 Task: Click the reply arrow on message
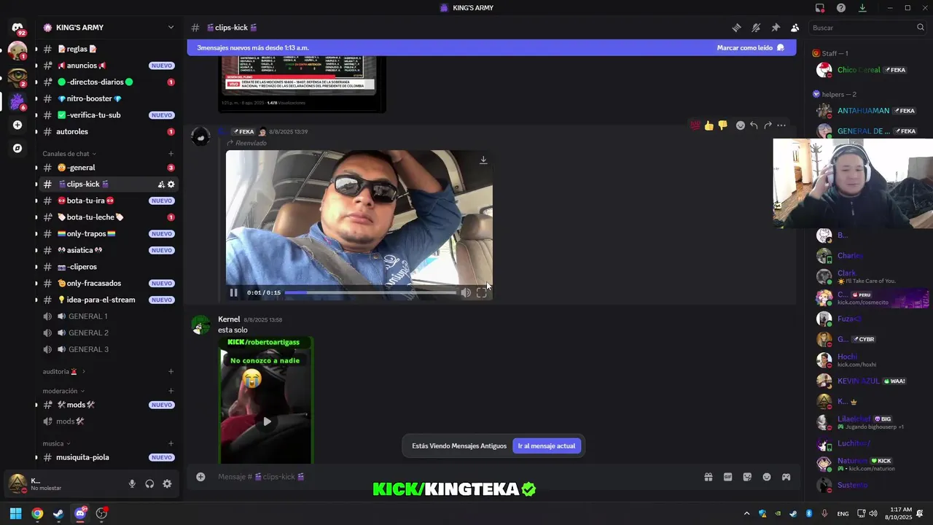pos(754,125)
